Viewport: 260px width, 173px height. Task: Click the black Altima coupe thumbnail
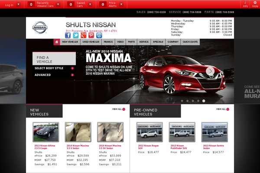tap(46, 132)
